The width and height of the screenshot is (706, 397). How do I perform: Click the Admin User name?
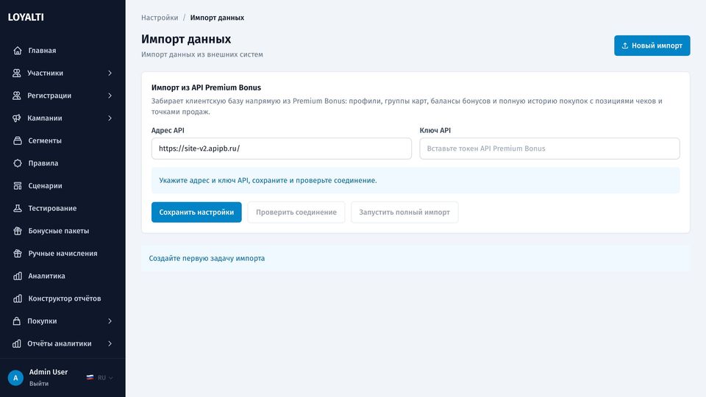tap(49, 372)
